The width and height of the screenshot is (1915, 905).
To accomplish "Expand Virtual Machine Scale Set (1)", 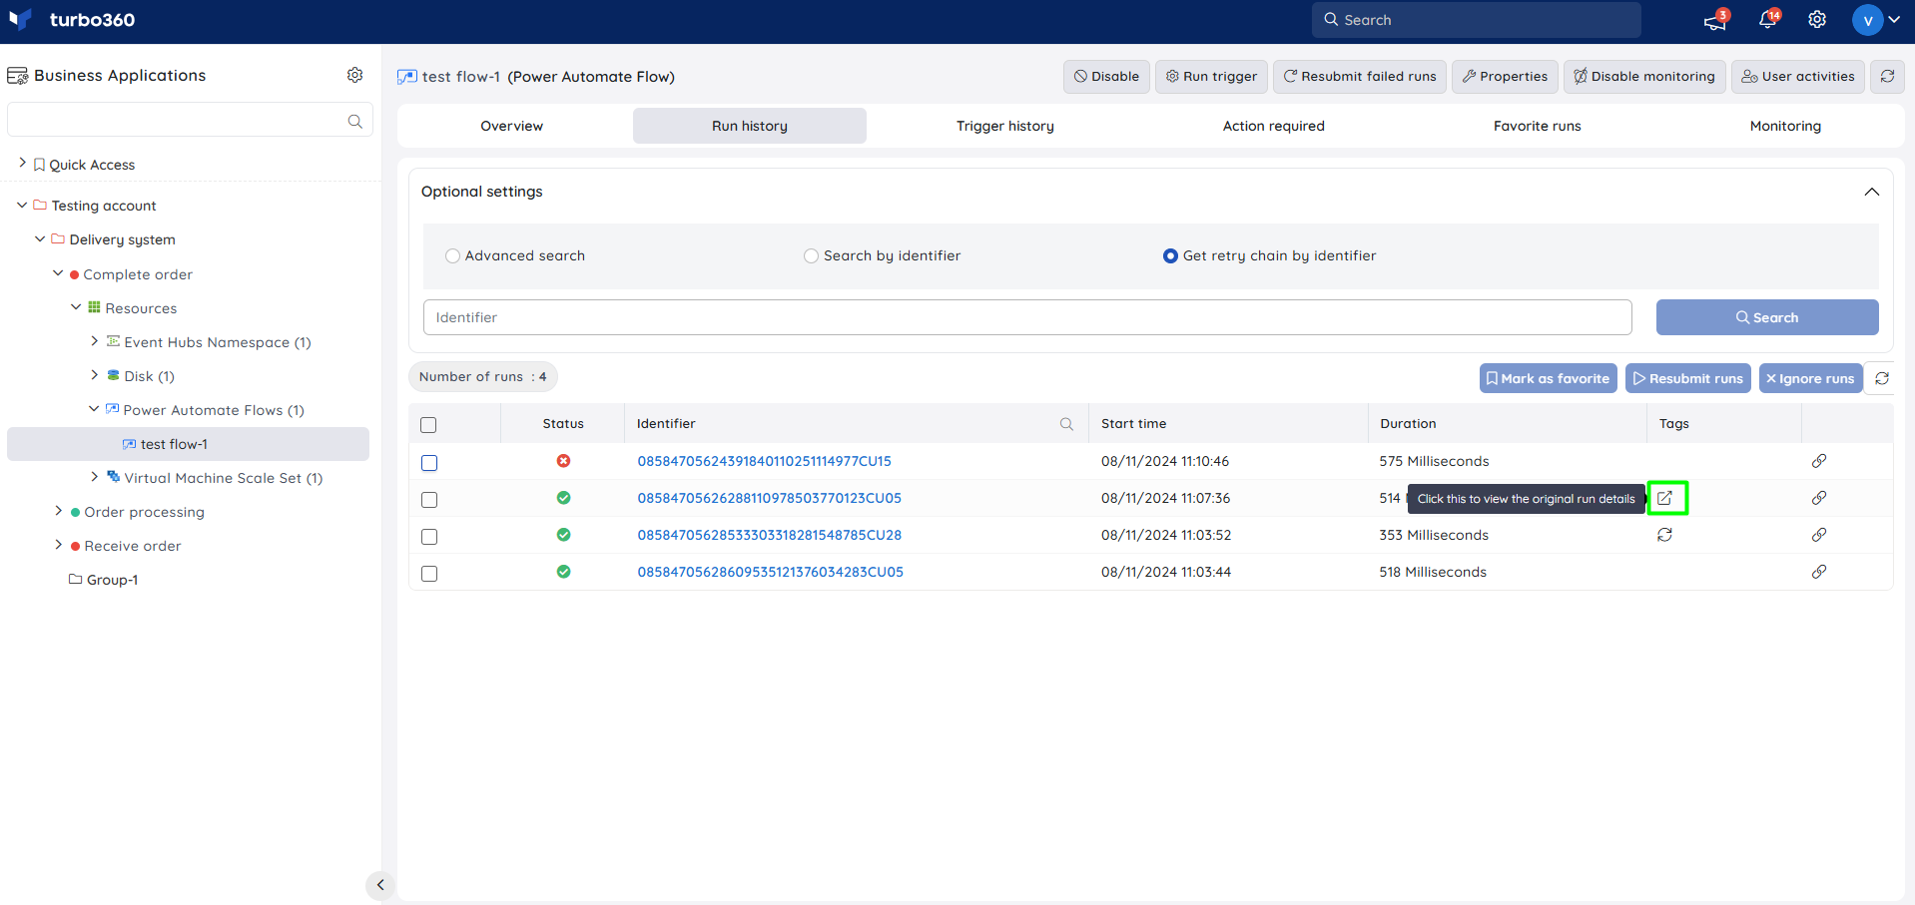I will tap(95, 476).
